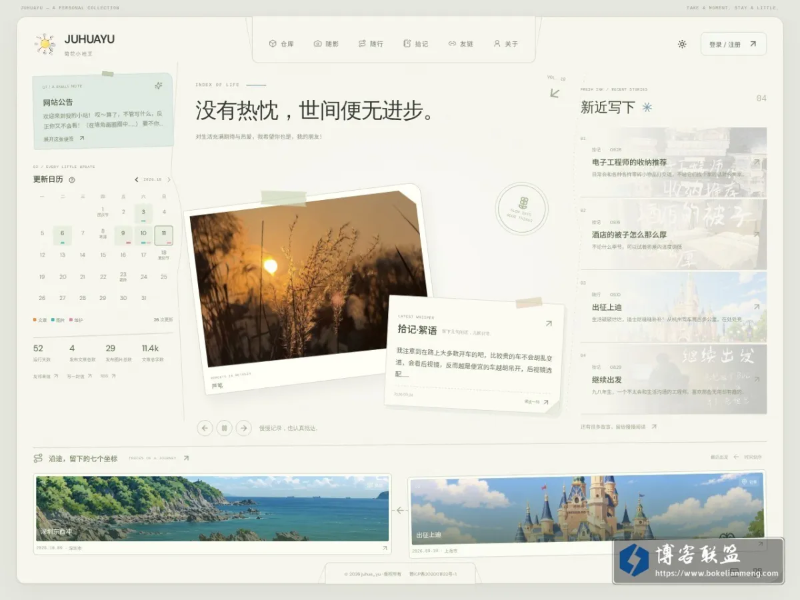Click the JUHUAYU sun logo
Viewport: 800px width, 600px height.
pos(45,44)
